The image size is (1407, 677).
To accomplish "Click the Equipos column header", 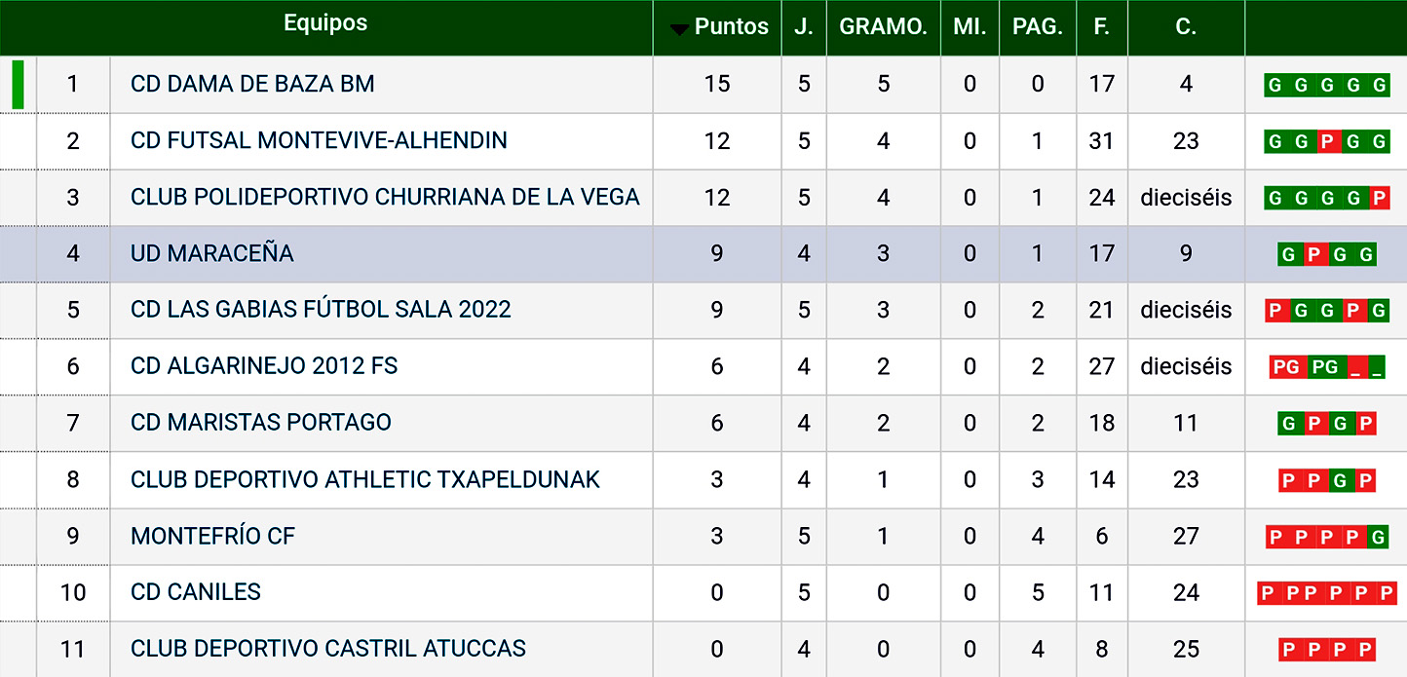I will [x=325, y=23].
